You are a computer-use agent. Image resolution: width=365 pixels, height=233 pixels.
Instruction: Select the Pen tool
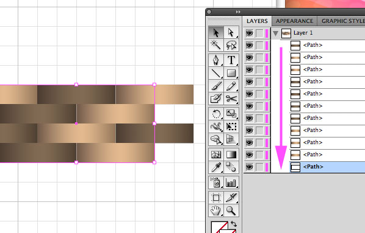click(216, 60)
